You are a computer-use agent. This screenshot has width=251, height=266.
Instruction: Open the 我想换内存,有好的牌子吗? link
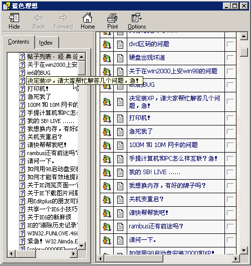click(167, 186)
